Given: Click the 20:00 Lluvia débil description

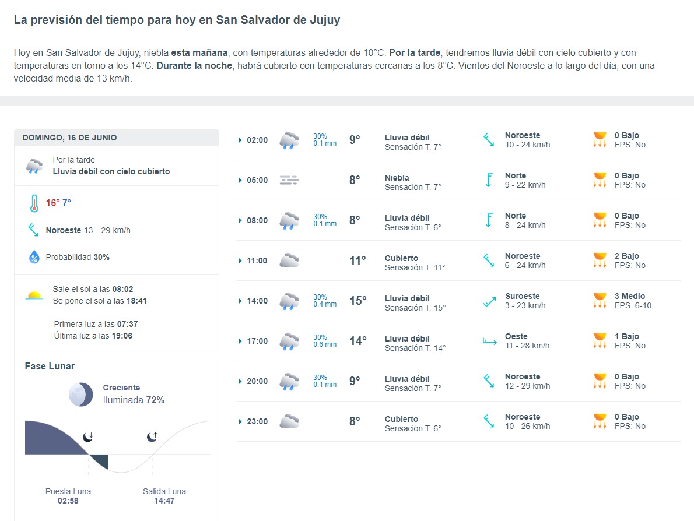Looking at the screenshot, I should (x=407, y=379).
